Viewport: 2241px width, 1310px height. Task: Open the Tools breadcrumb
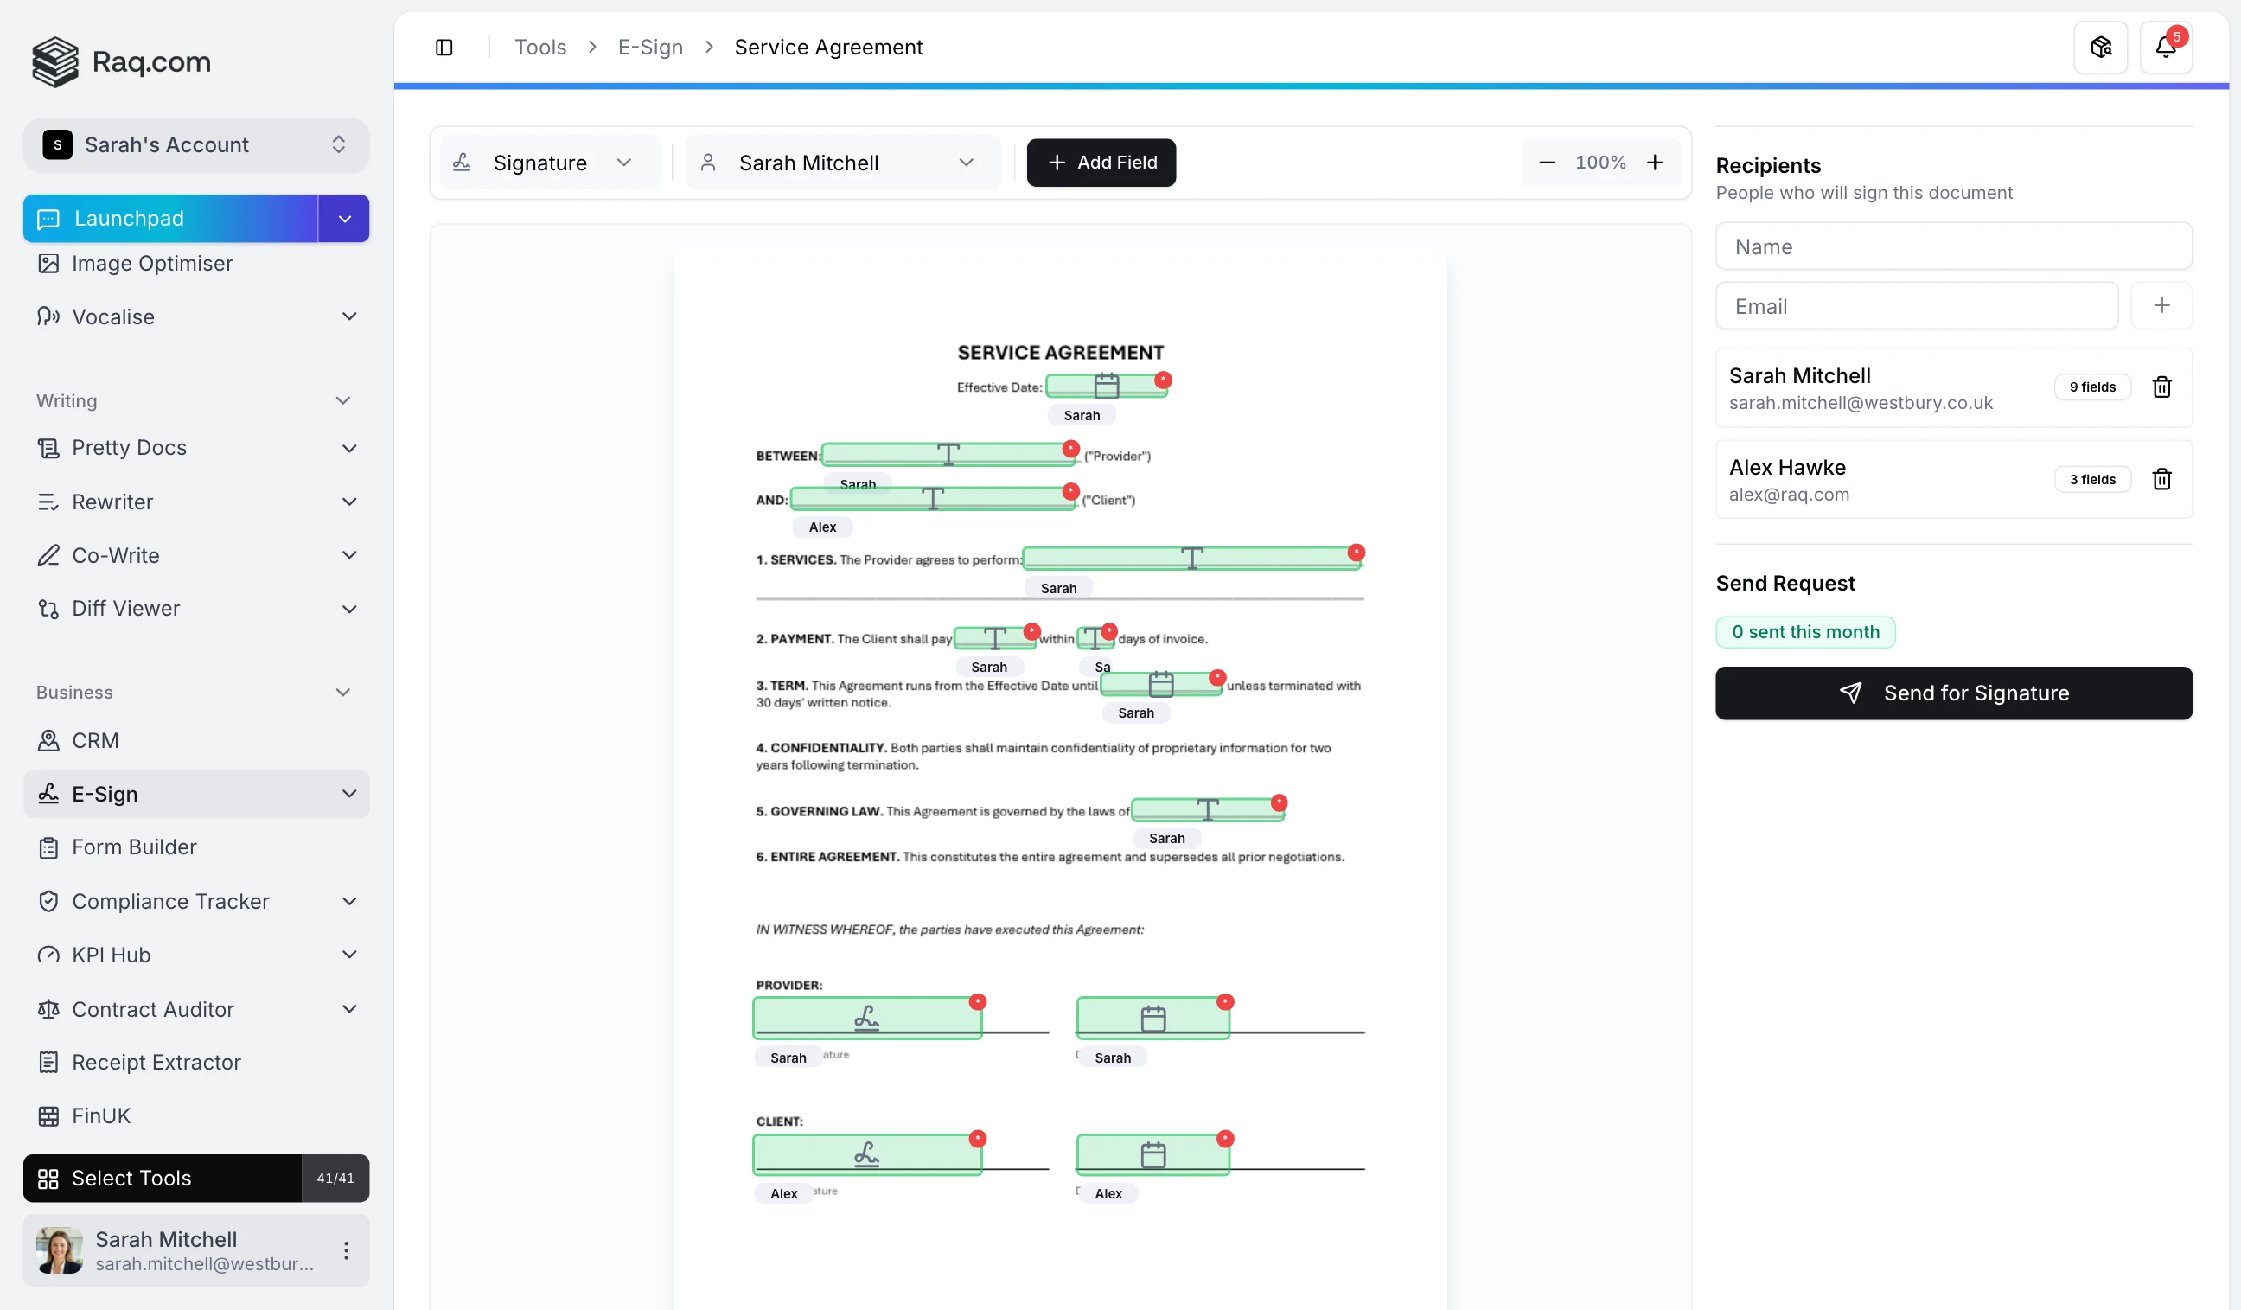pos(539,46)
